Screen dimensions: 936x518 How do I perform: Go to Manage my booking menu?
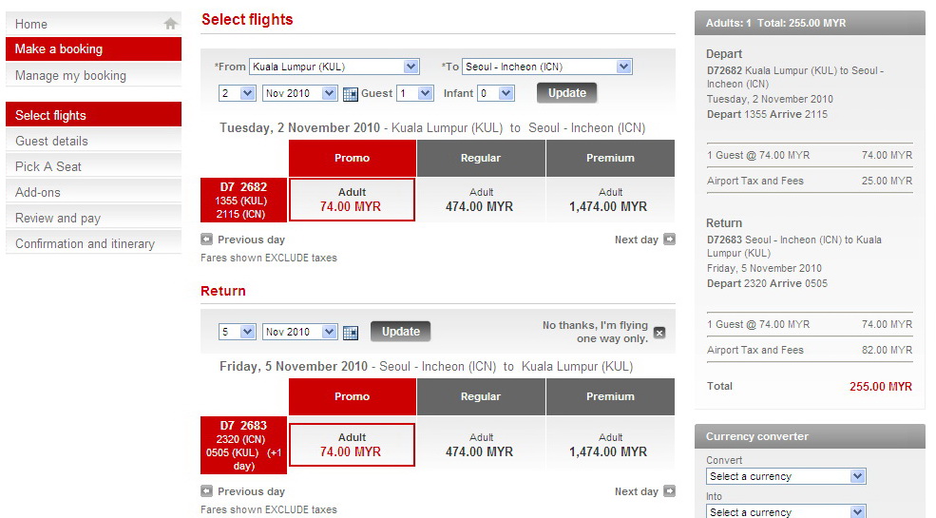click(x=70, y=75)
